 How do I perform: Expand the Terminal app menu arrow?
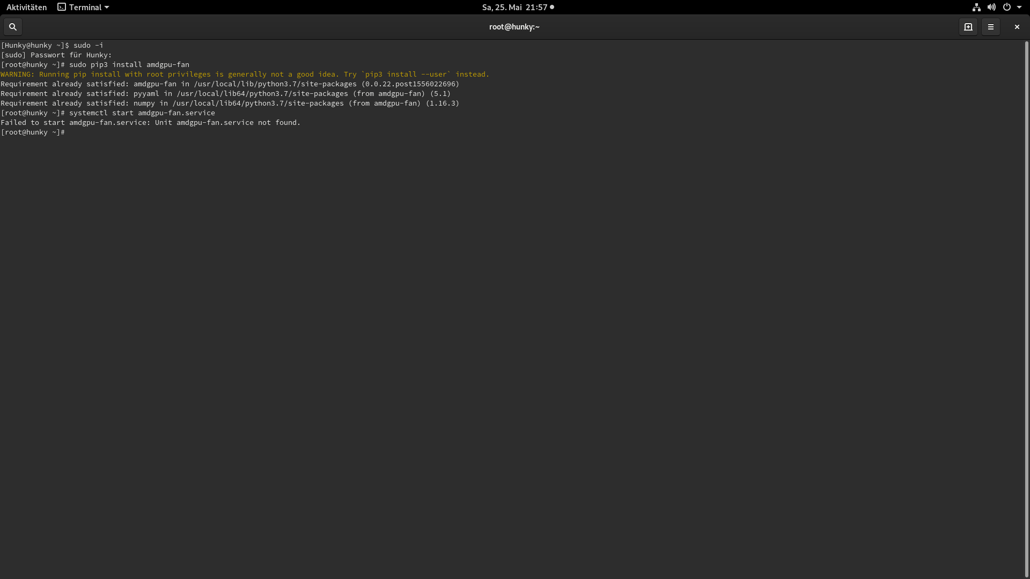pyautogui.click(x=107, y=8)
